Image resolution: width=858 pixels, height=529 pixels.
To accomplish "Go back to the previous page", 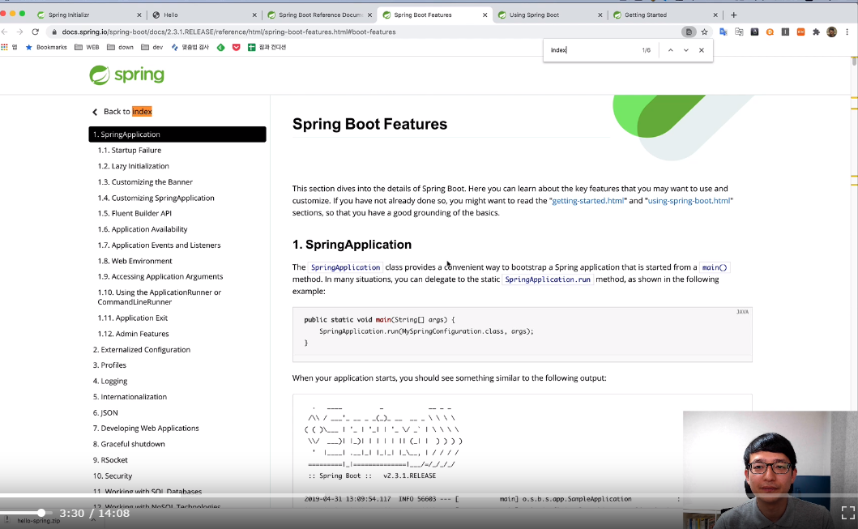I will pos(4,32).
